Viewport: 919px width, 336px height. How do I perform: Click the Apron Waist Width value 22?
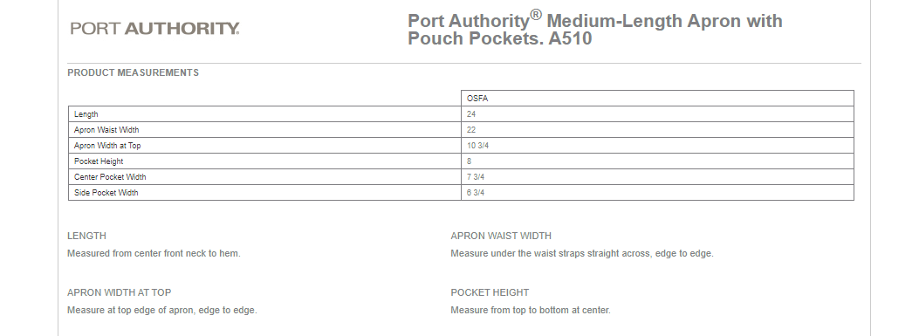click(x=471, y=130)
